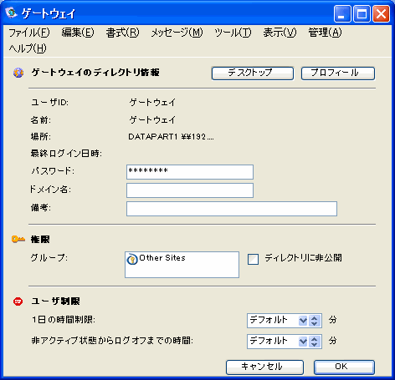Click the gateway globe icon in title bar
Image resolution: width=395 pixels, height=380 pixels.
(12, 13)
